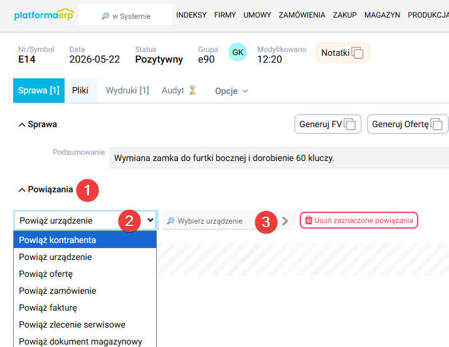
Task: Click the Podsumowanie text field
Action: point(279,158)
